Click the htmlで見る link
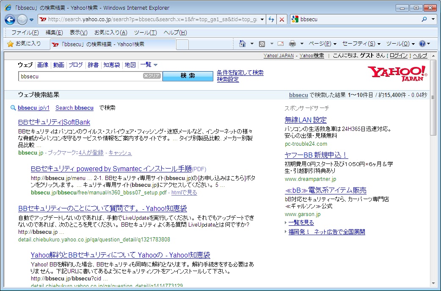 (184, 192)
